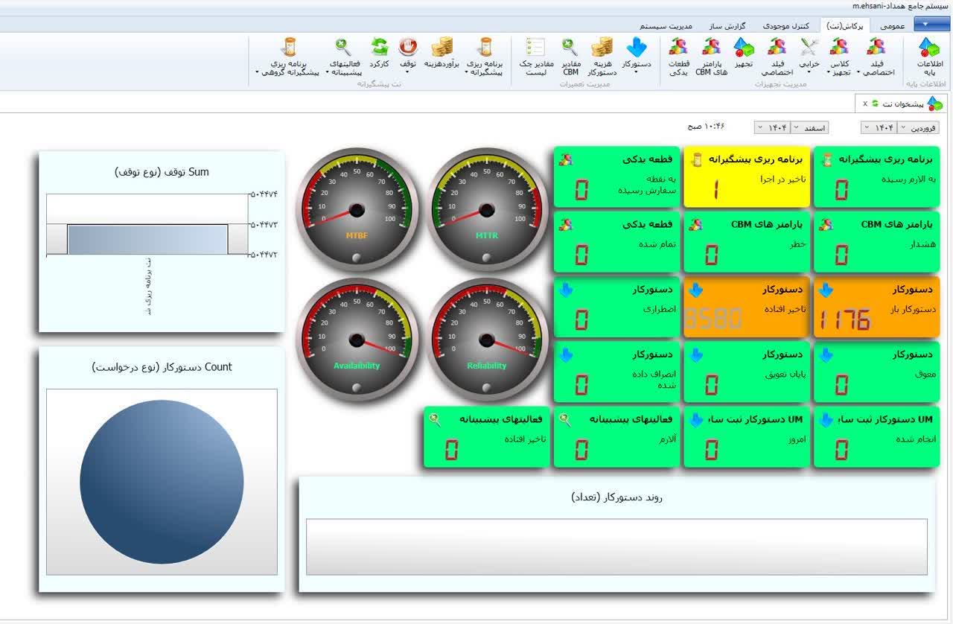This screenshot has width=953, height=624.
Task: Close the پیشخوان نت tab
Action: click(864, 104)
